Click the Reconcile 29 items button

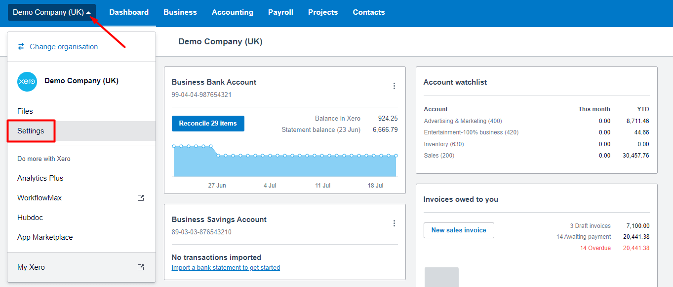(x=208, y=124)
